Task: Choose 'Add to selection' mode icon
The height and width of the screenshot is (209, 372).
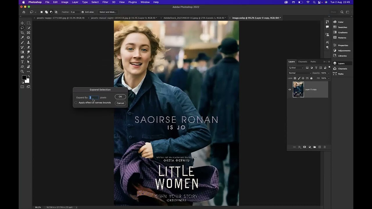Action: coord(46,12)
